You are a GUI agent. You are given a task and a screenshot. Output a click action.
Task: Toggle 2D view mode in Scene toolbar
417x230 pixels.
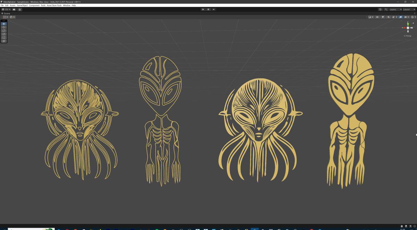pyautogui.click(x=377, y=17)
